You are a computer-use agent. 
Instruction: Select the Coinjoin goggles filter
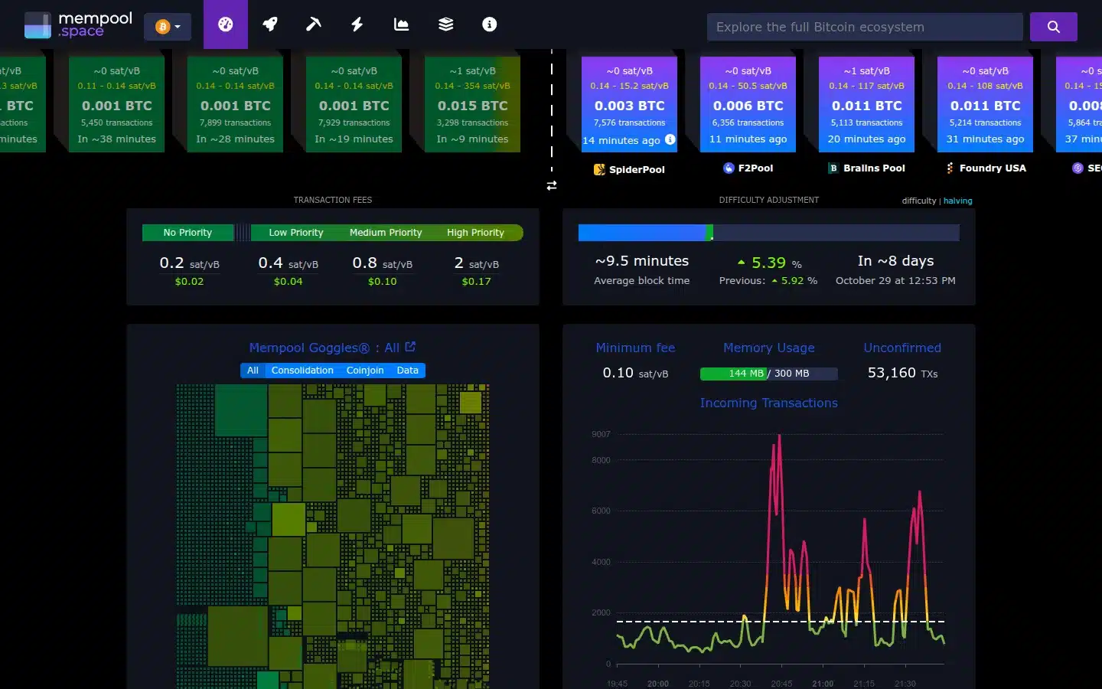click(x=365, y=371)
